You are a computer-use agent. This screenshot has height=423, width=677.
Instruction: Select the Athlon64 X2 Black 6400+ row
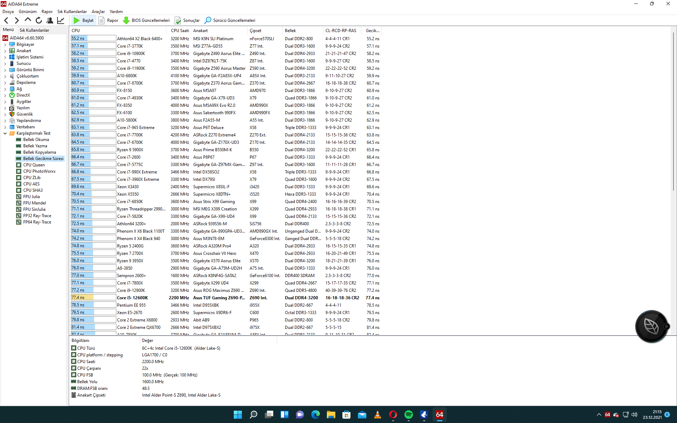226,39
